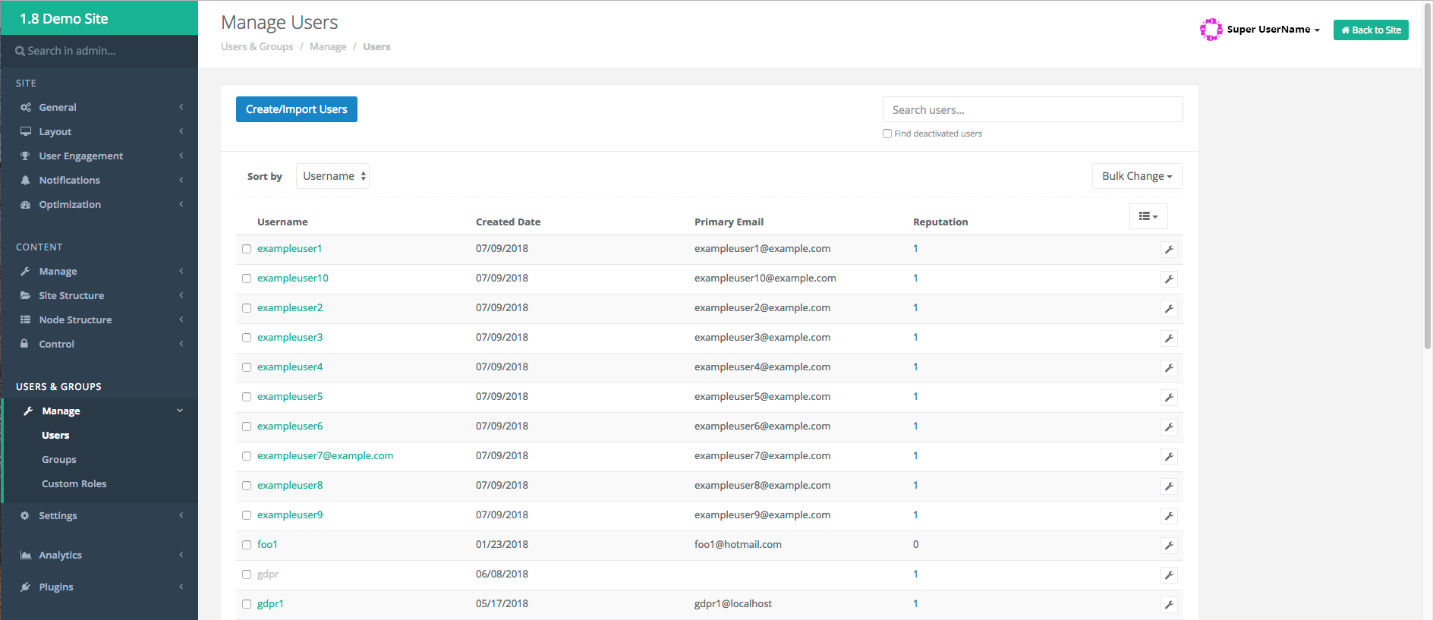Click the General cogs icon
1433x620 pixels.
[x=26, y=107]
